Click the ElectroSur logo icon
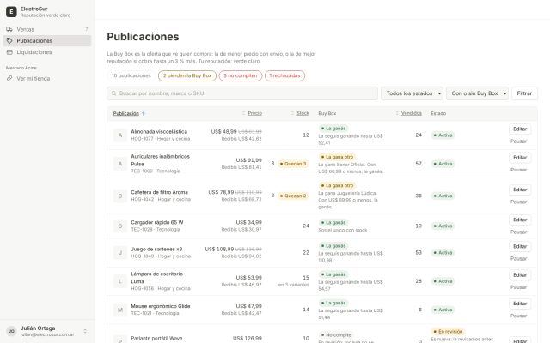 click(11, 11)
